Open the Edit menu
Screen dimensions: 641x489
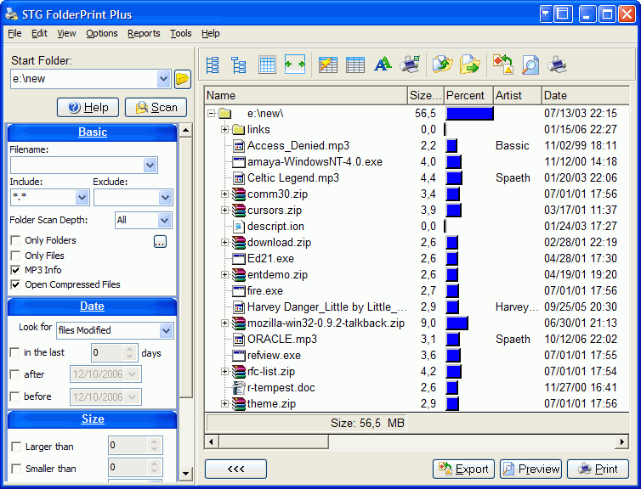40,33
